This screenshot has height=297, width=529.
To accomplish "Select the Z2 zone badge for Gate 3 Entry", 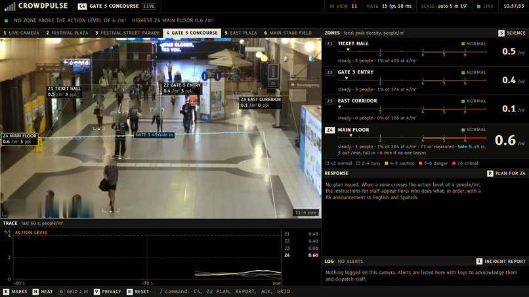I will [329, 73].
